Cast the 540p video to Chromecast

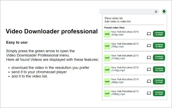149,34
